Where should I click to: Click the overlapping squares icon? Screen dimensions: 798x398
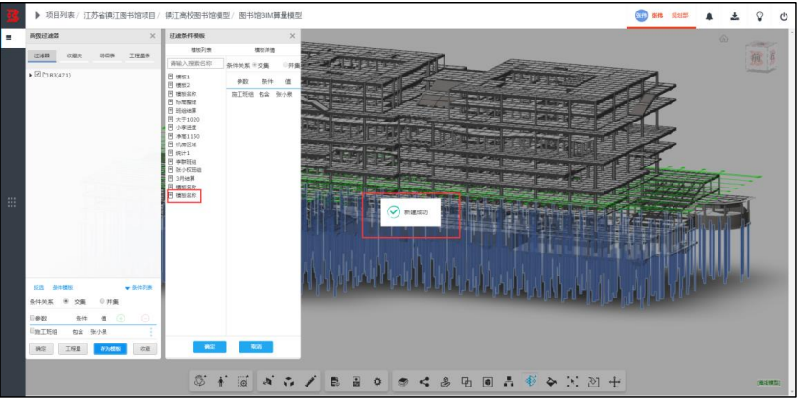(467, 381)
